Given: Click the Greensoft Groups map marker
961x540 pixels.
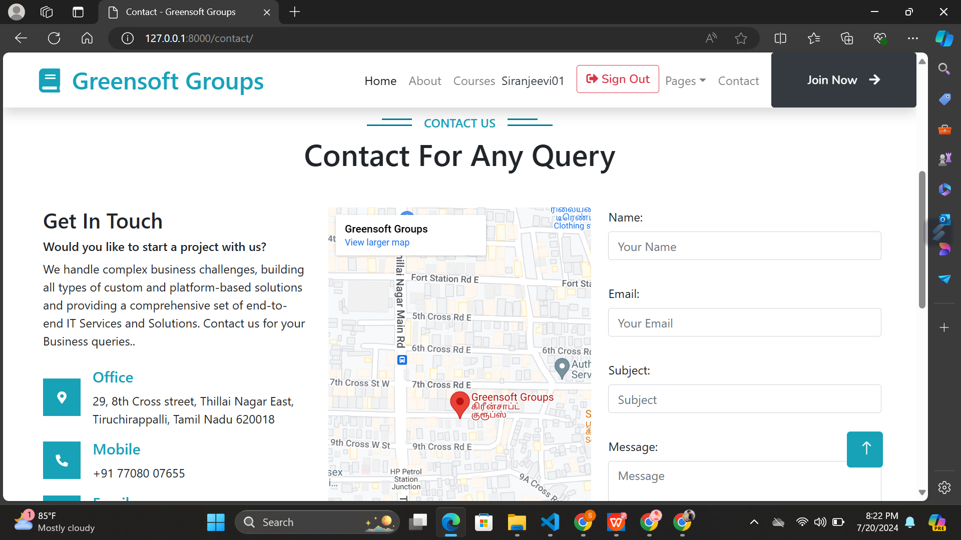Looking at the screenshot, I should point(459,404).
